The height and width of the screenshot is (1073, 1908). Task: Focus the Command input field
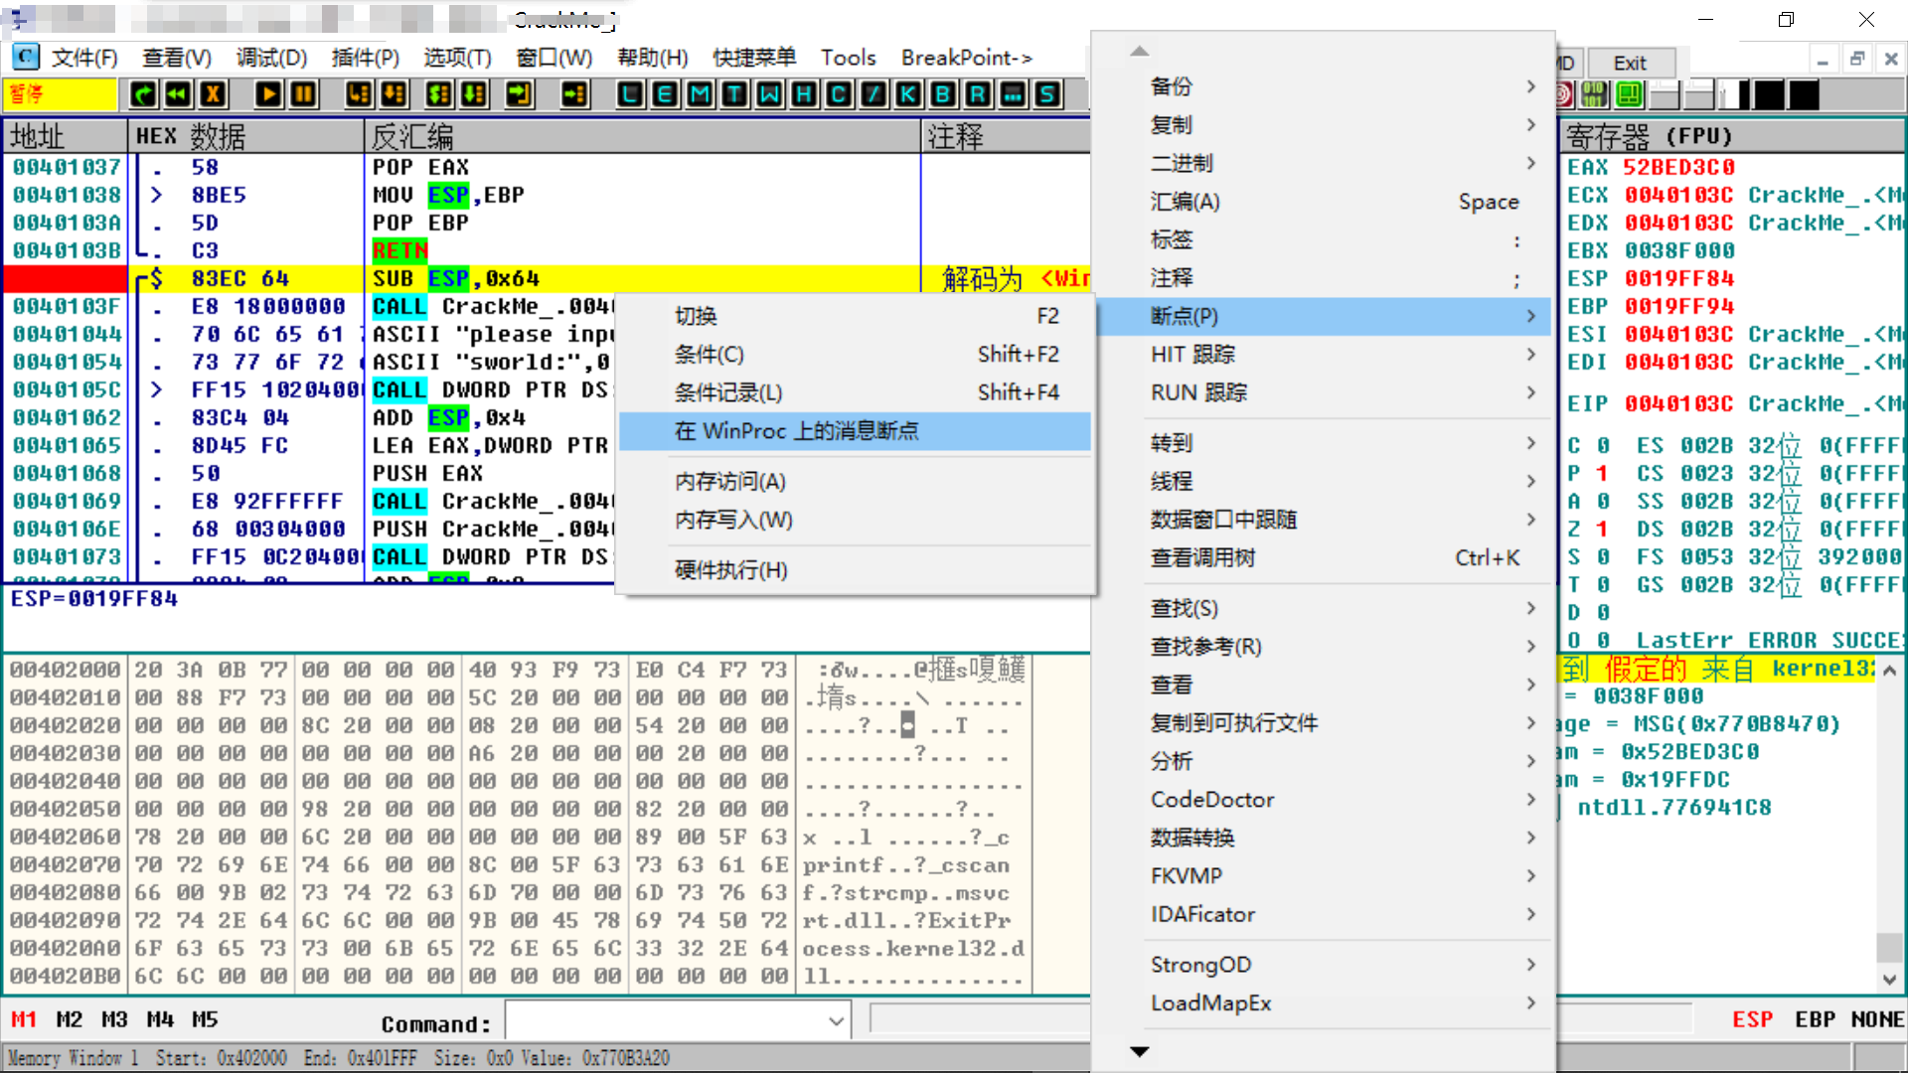click(665, 1020)
